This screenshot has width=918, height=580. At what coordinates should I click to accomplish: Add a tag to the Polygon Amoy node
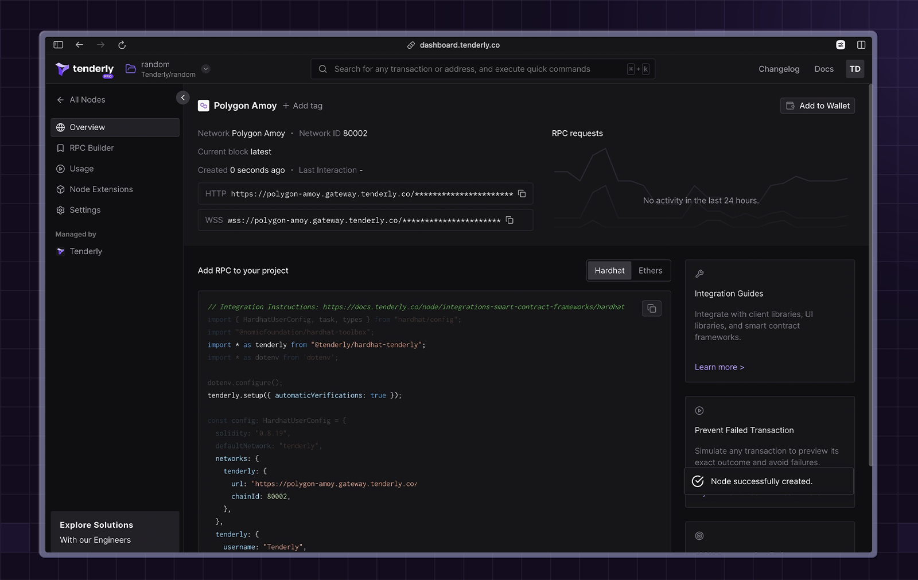[302, 106]
